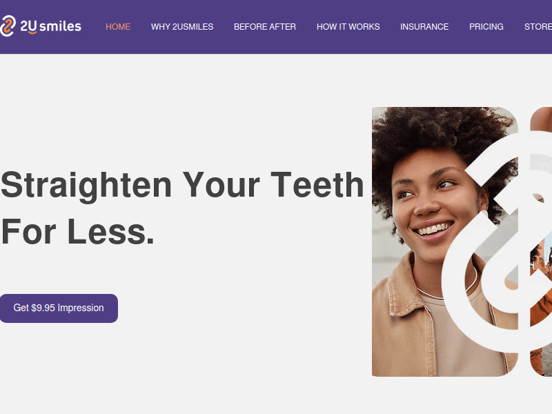Open the HOME menu item
The image size is (552, 414).
[x=118, y=27]
